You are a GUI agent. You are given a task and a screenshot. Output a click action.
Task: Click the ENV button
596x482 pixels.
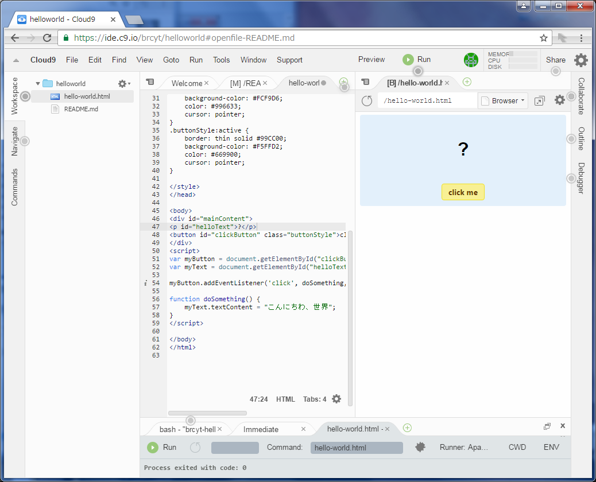551,448
